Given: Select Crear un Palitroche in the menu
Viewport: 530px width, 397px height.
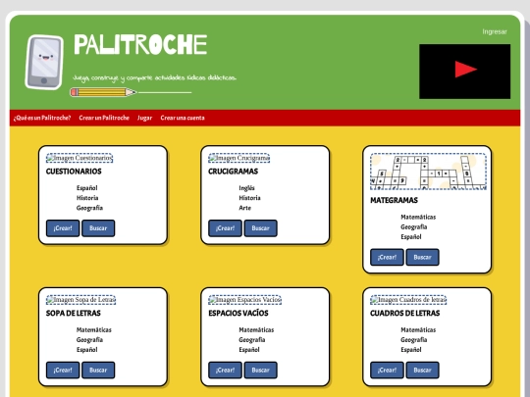Looking at the screenshot, I should [x=104, y=118].
